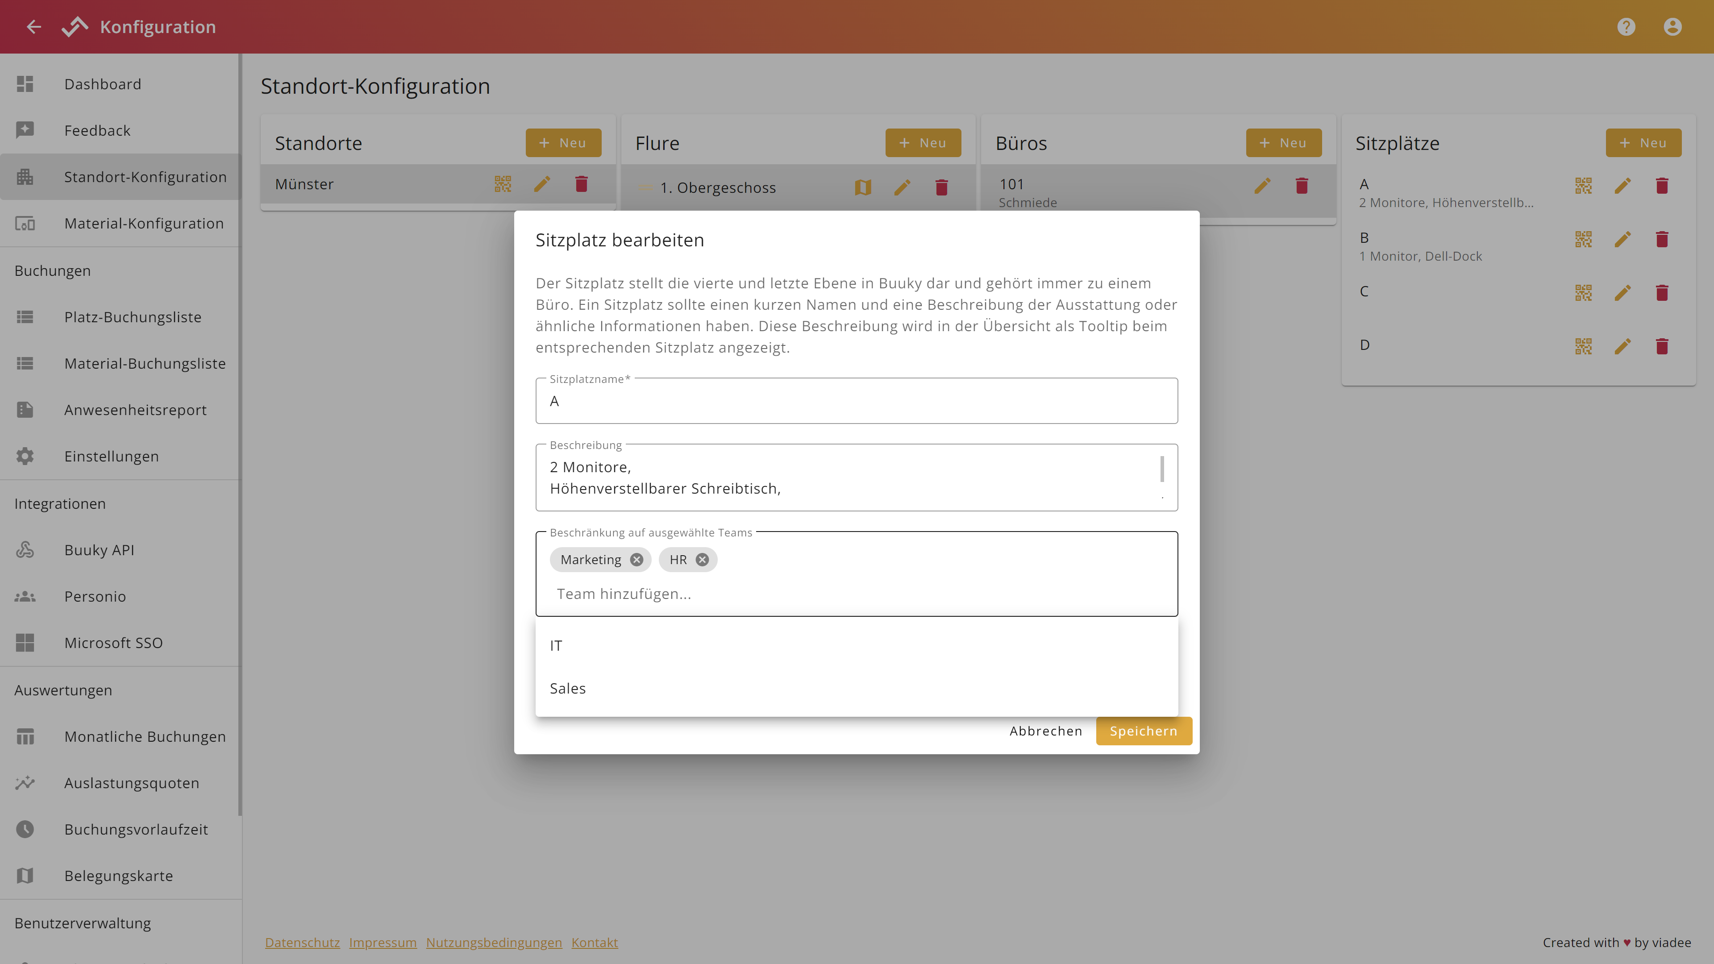1714x964 pixels.
Task: Edit seat A with pencil icon
Action: coord(1623,186)
